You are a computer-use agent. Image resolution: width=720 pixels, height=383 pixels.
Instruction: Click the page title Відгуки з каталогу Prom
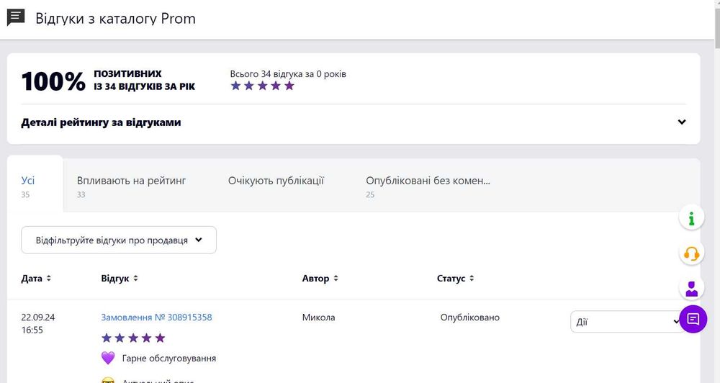tap(116, 19)
